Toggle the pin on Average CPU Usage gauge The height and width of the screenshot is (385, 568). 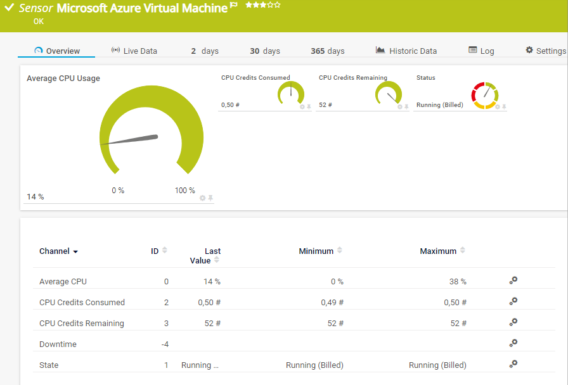[210, 198]
